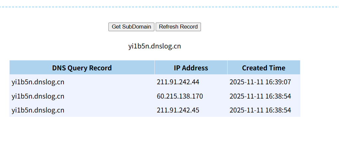Click the word SubDomain on the first button
The image size is (339, 151).
tap(137, 27)
